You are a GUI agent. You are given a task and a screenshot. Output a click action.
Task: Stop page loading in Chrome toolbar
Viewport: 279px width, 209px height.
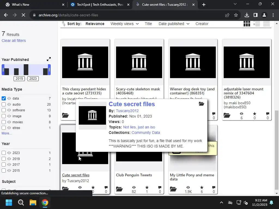point(23,15)
